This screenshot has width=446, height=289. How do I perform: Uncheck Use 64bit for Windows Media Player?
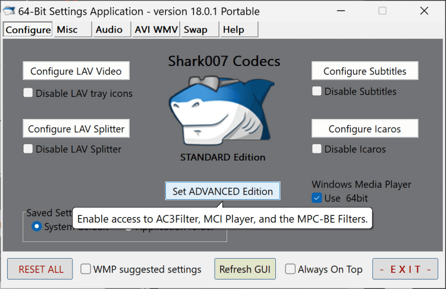318,197
